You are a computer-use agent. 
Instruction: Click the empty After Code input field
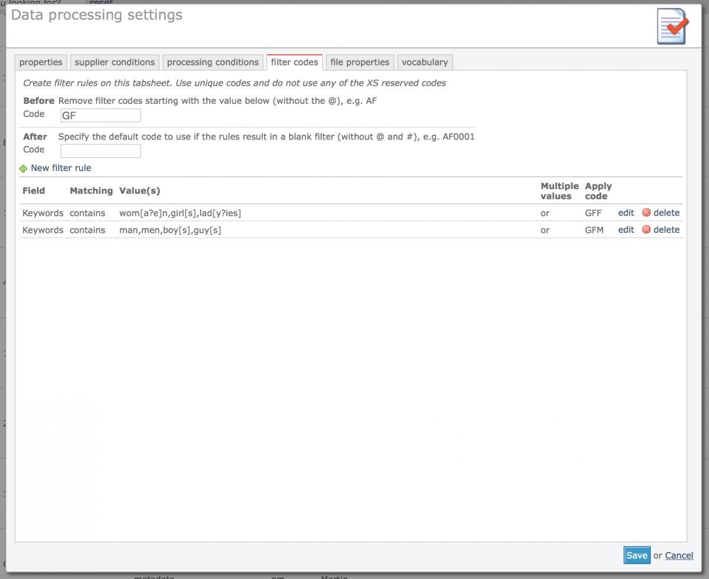pyautogui.click(x=100, y=151)
